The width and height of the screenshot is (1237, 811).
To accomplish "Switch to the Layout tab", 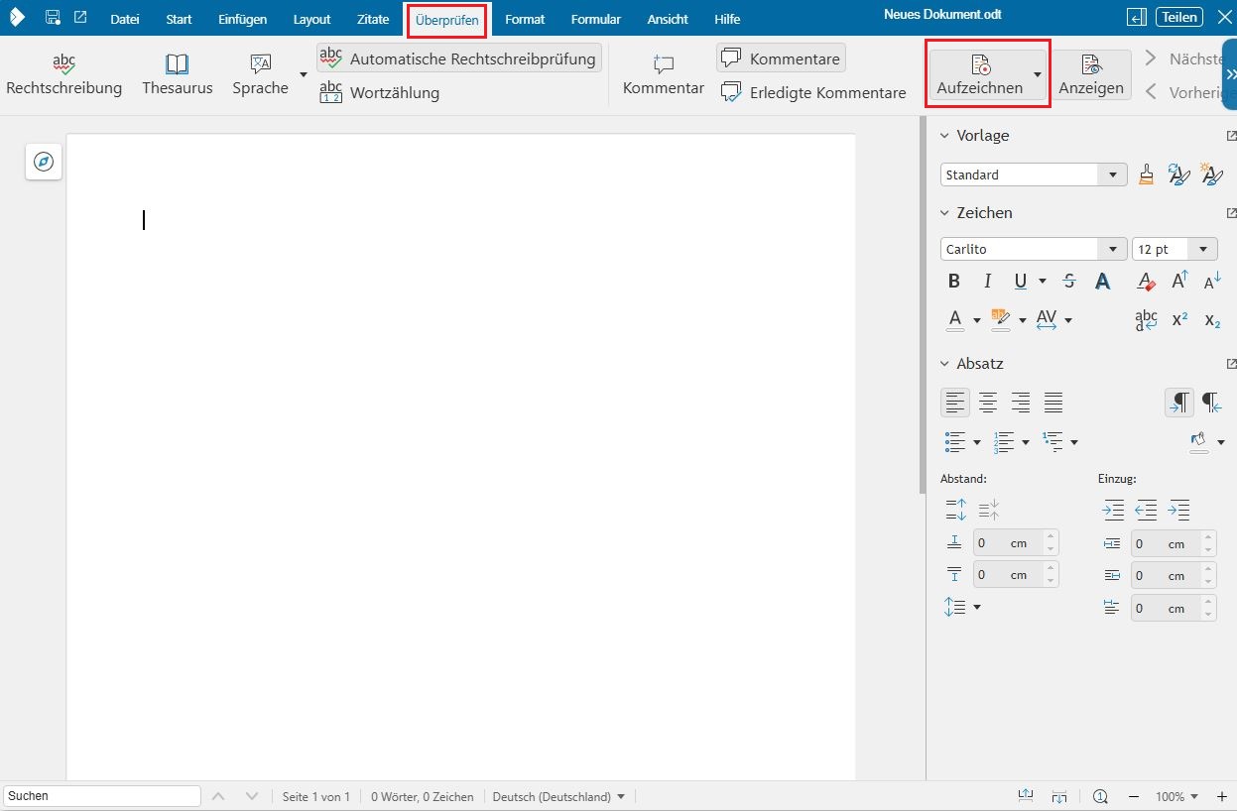I will [x=311, y=20].
